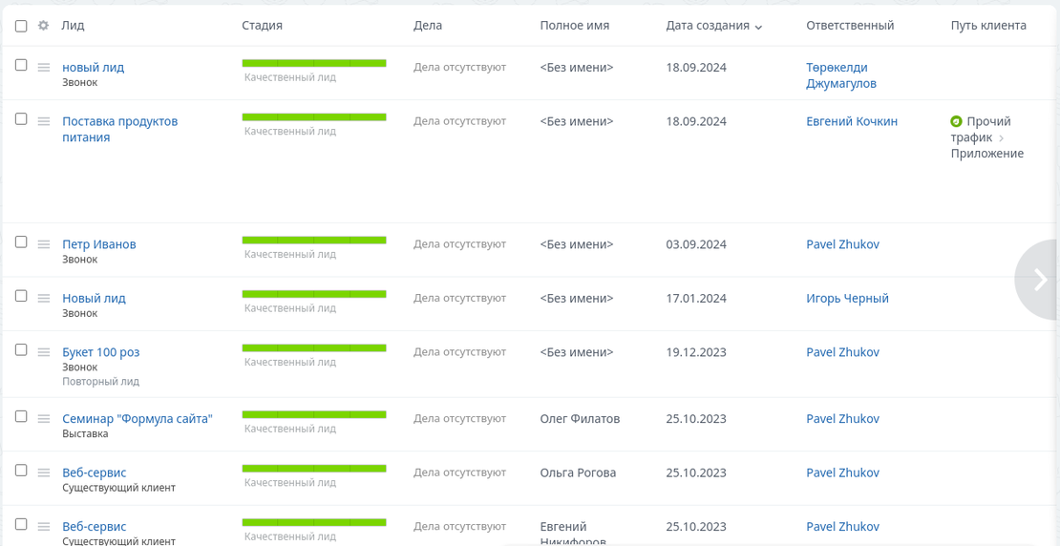Open responsible user "Евгений Кочкин"
Screen dimensions: 1060x546
[x=851, y=121]
